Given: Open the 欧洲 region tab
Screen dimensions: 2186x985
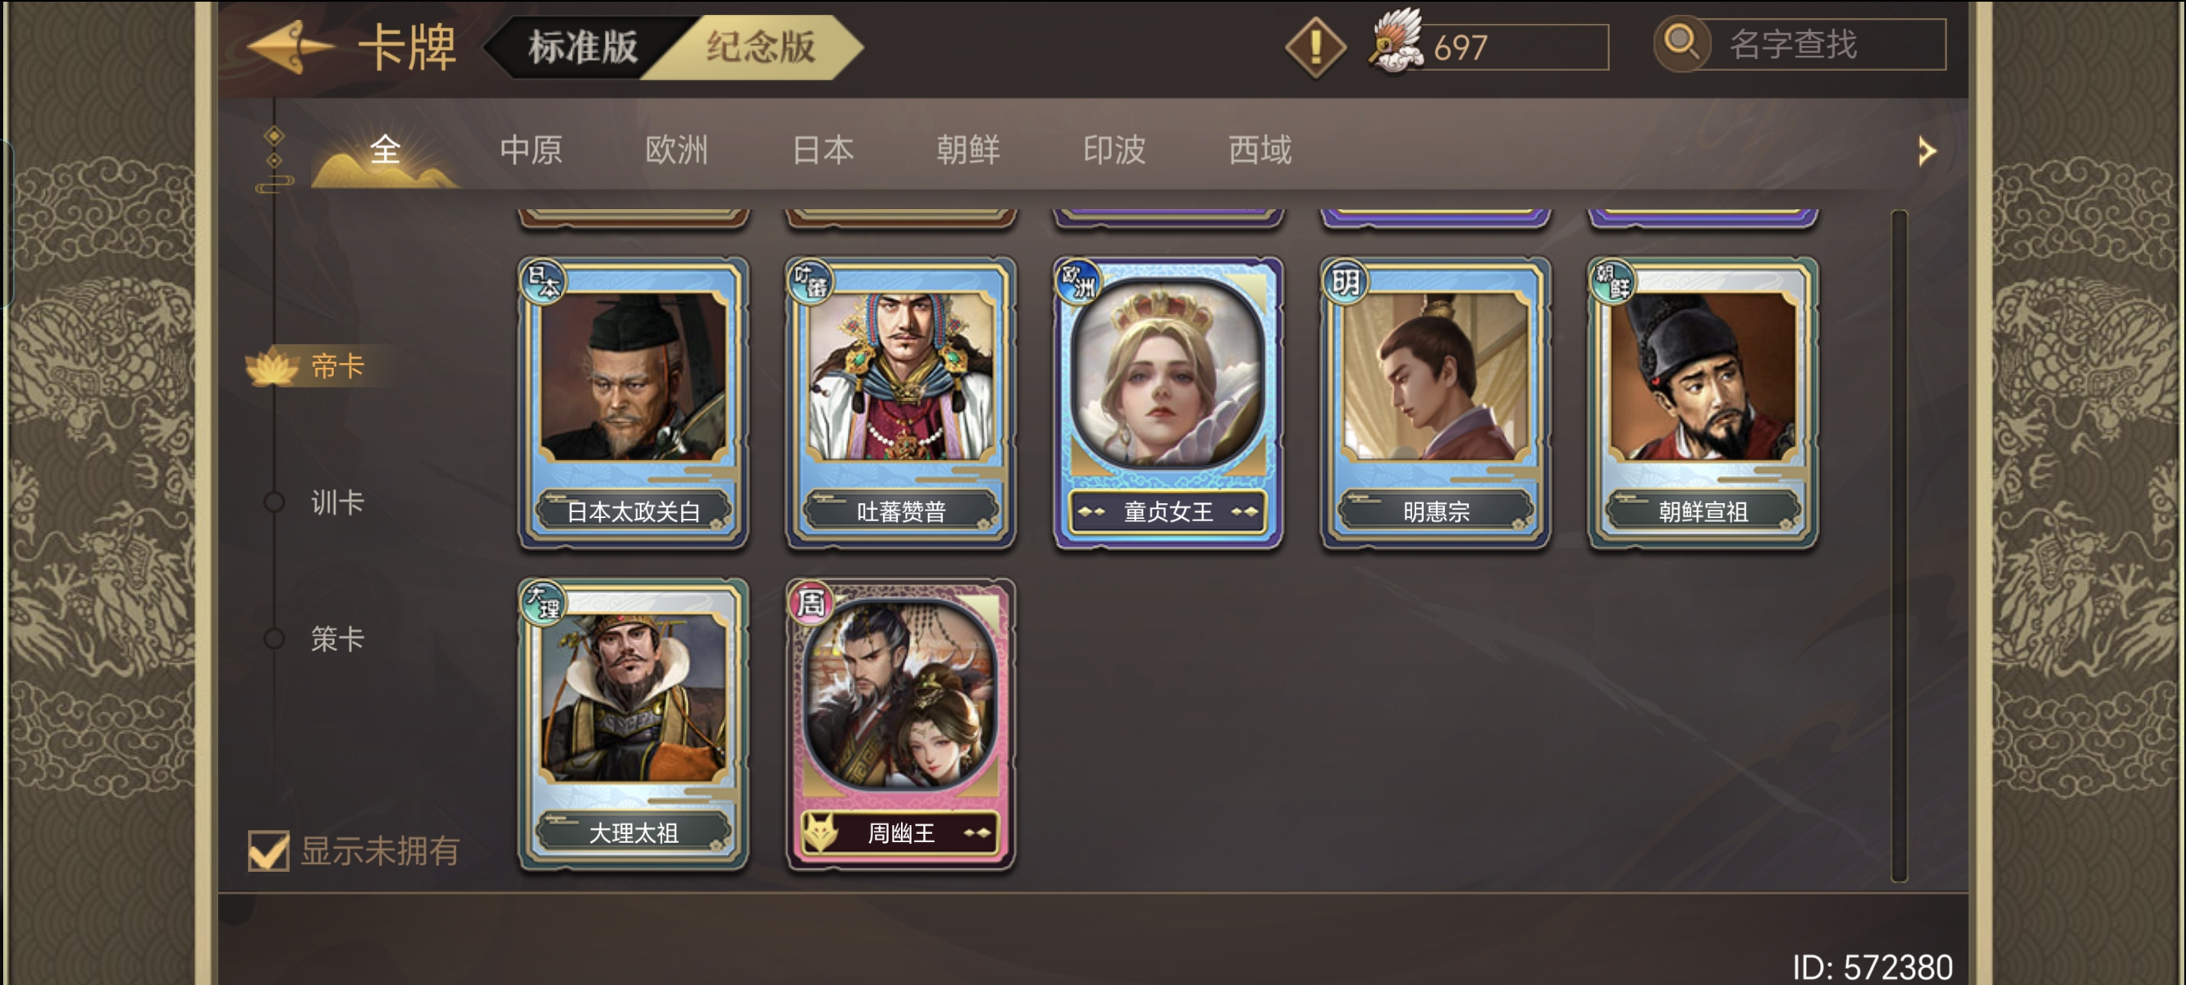Looking at the screenshot, I should pyautogui.click(x=676, y=150).
